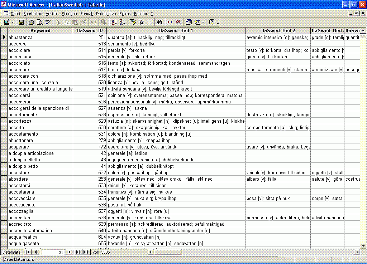The height and width of the screenshot is (264, 367).
Task: Open Find with the binoculars icon
Action: tap(159, 22)
